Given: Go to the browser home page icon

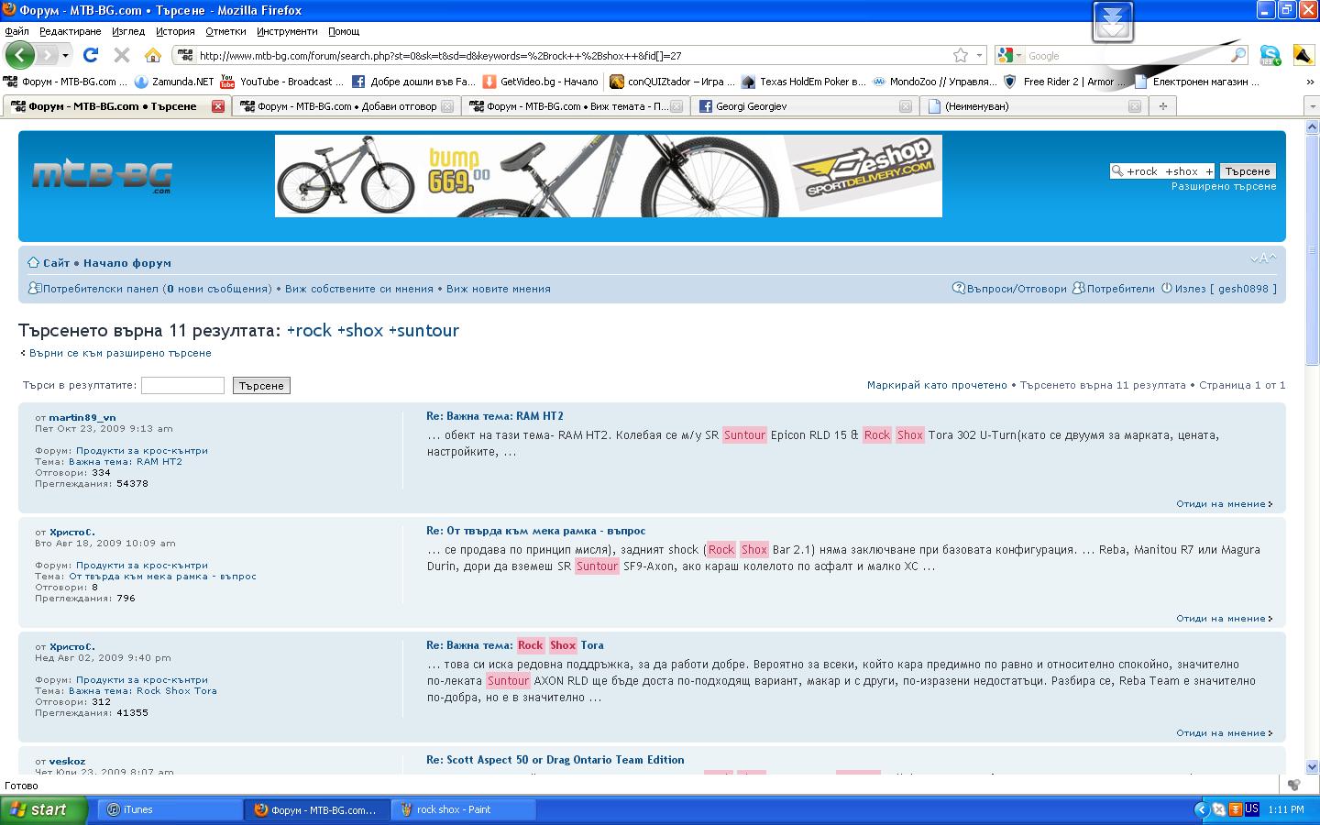Looking at the screenshot, I should pyautogui.click(x=153, y=55).
